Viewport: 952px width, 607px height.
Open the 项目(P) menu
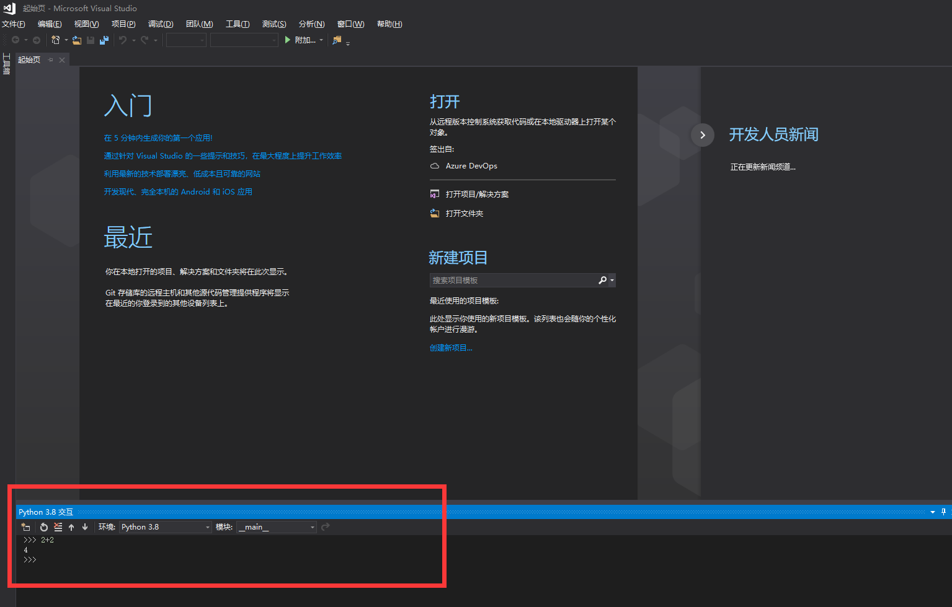(123, 24)
